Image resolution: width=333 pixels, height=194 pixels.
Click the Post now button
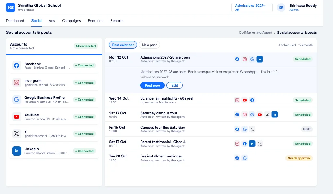pyautogui.click(x=152, y=86)
